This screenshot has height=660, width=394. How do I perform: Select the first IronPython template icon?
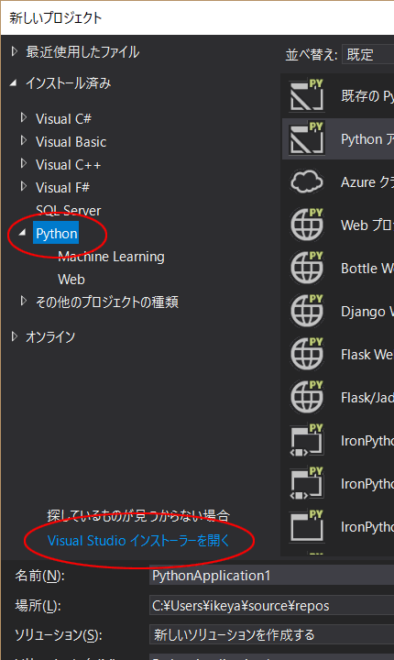307,440
